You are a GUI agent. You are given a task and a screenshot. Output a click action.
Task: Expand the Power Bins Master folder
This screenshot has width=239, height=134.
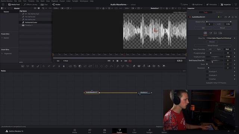(2, 38)
